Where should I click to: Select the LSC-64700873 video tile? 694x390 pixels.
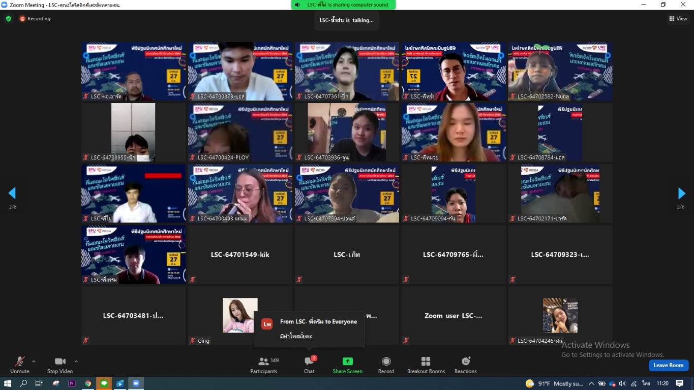coord(240,72)
